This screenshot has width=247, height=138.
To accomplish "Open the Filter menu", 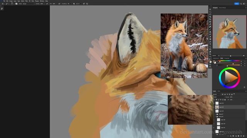I will pos(27,1).
